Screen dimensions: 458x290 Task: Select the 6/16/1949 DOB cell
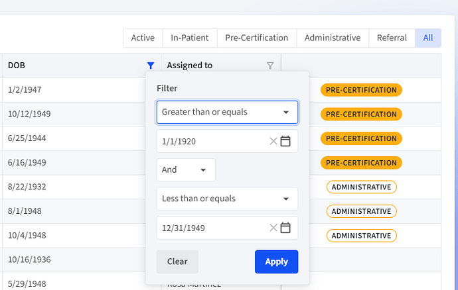(74, 163)
